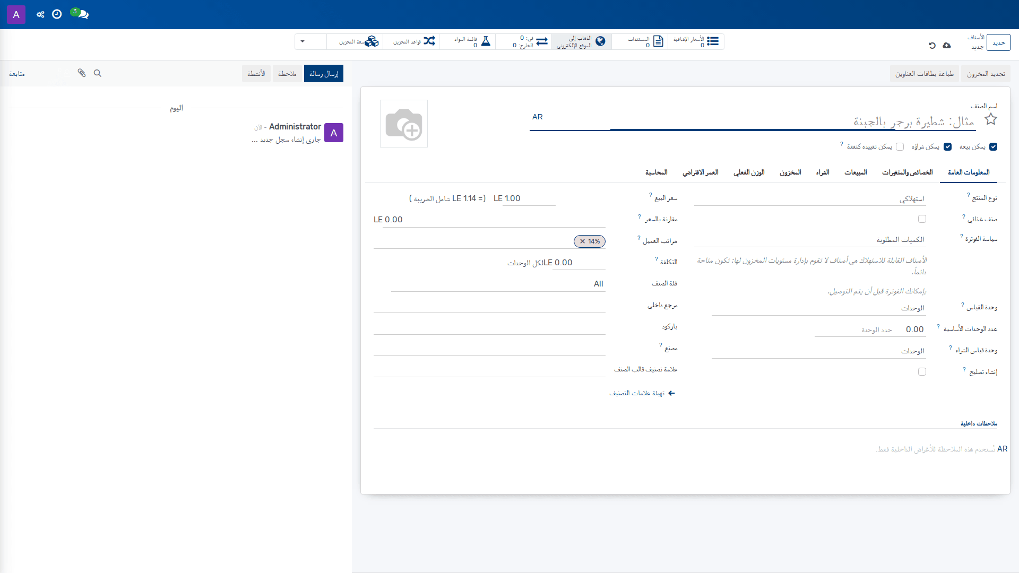This screenshot has width=1019, height=573.
Task: Switch to the shelf life tab (العمر الافتراضي)
Action: (701, 172)
